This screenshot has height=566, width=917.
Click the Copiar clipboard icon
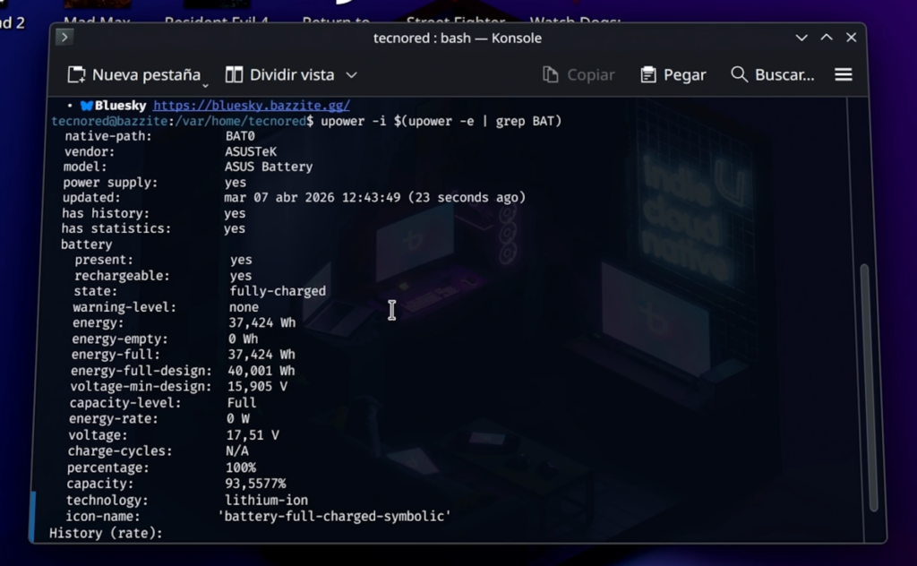[x=549, y=74]
